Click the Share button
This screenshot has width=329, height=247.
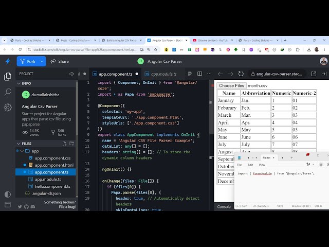click(x=59, y=61)
